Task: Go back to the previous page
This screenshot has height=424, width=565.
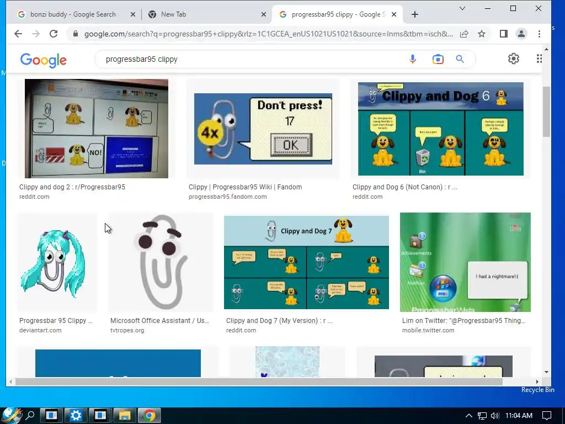Action: 18,34
